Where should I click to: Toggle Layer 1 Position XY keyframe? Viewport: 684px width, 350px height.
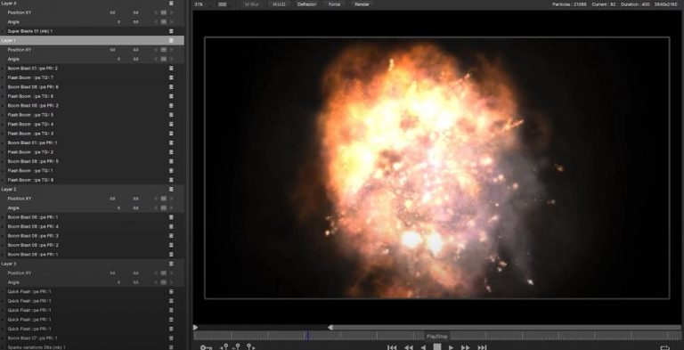coord(163,50)
